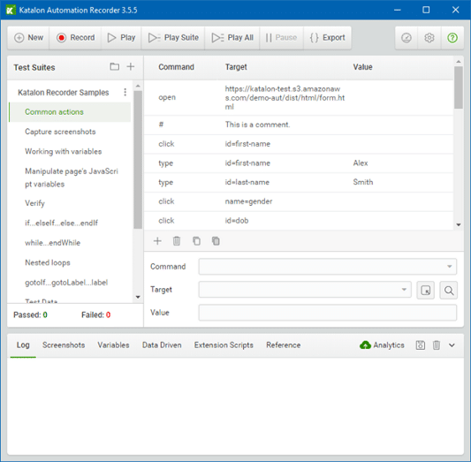This screenshot has height=462, width=471.
Task: Click the Record button
Action: click(x=75, y=38)
